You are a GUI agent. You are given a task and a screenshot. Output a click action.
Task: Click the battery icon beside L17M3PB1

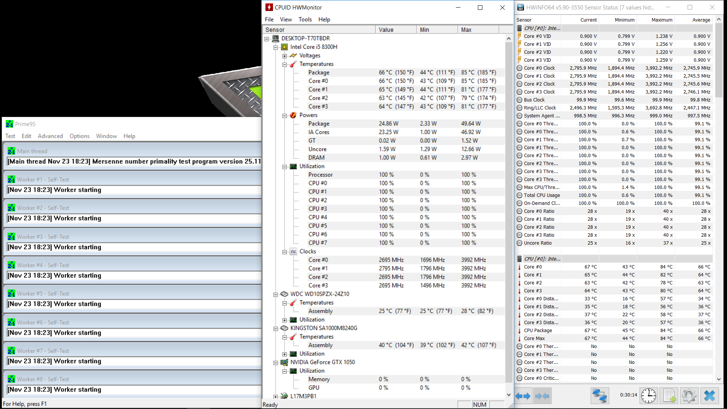pyautogui.click(x=284, y=396)
